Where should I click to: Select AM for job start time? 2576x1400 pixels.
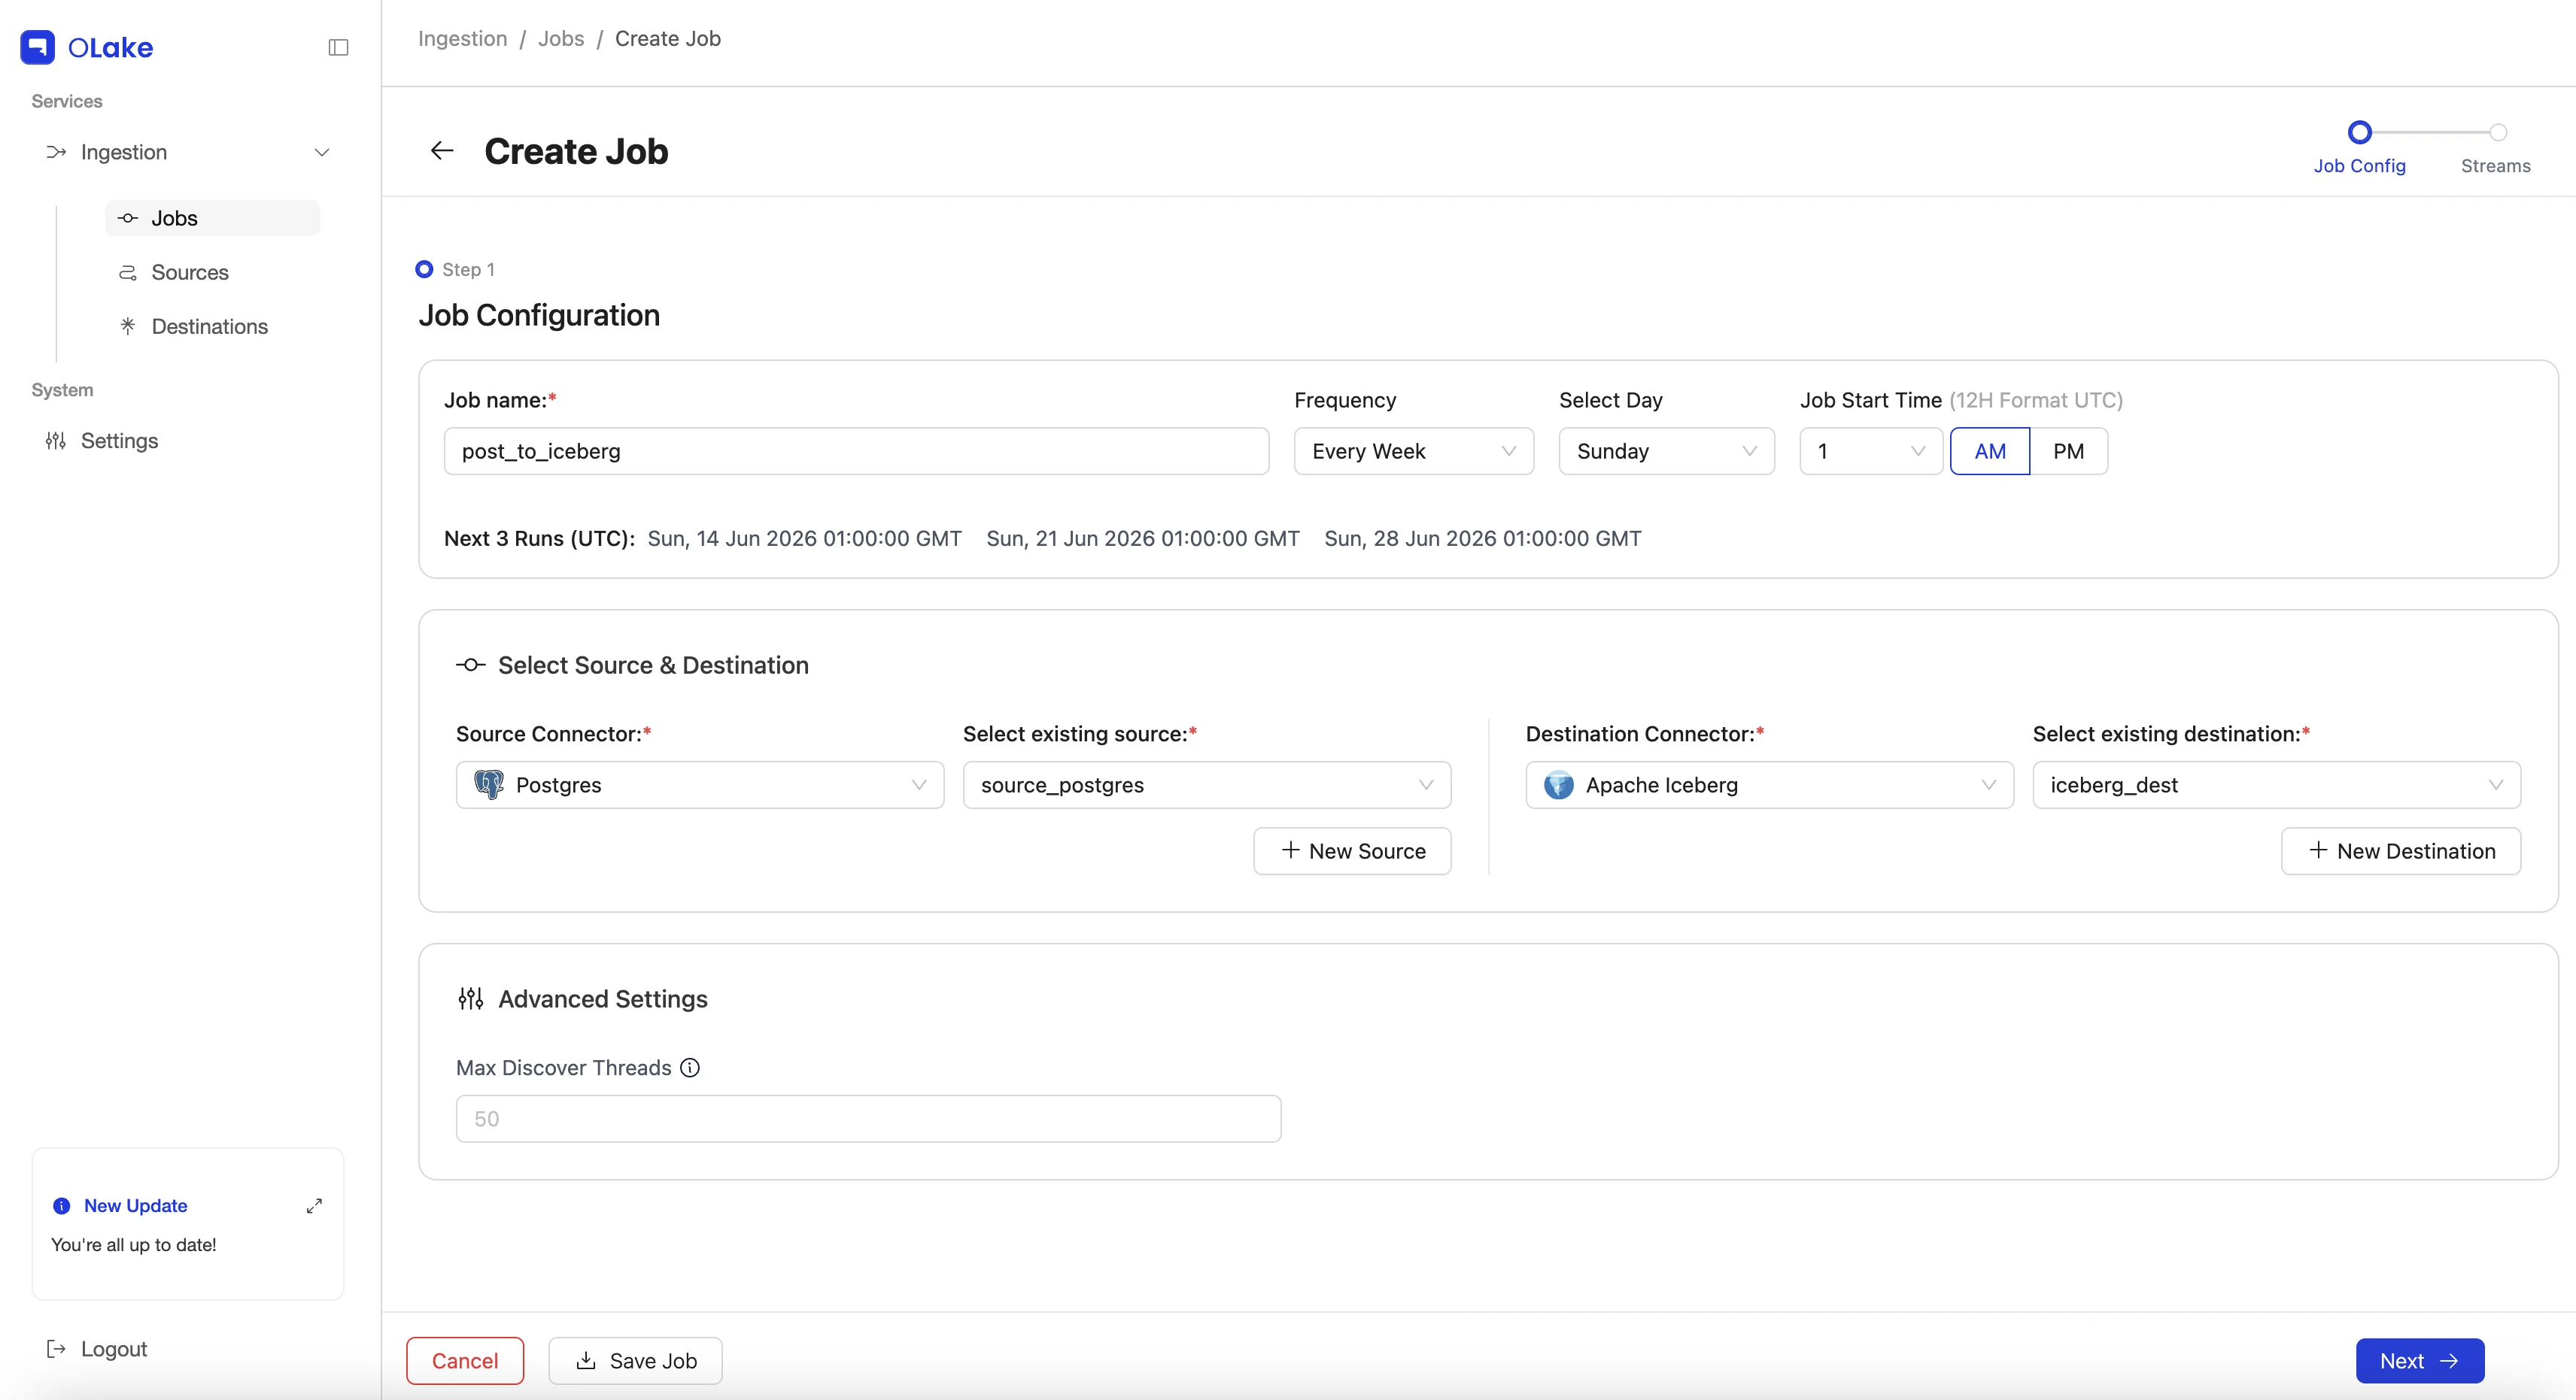[x=1990, y=450]
